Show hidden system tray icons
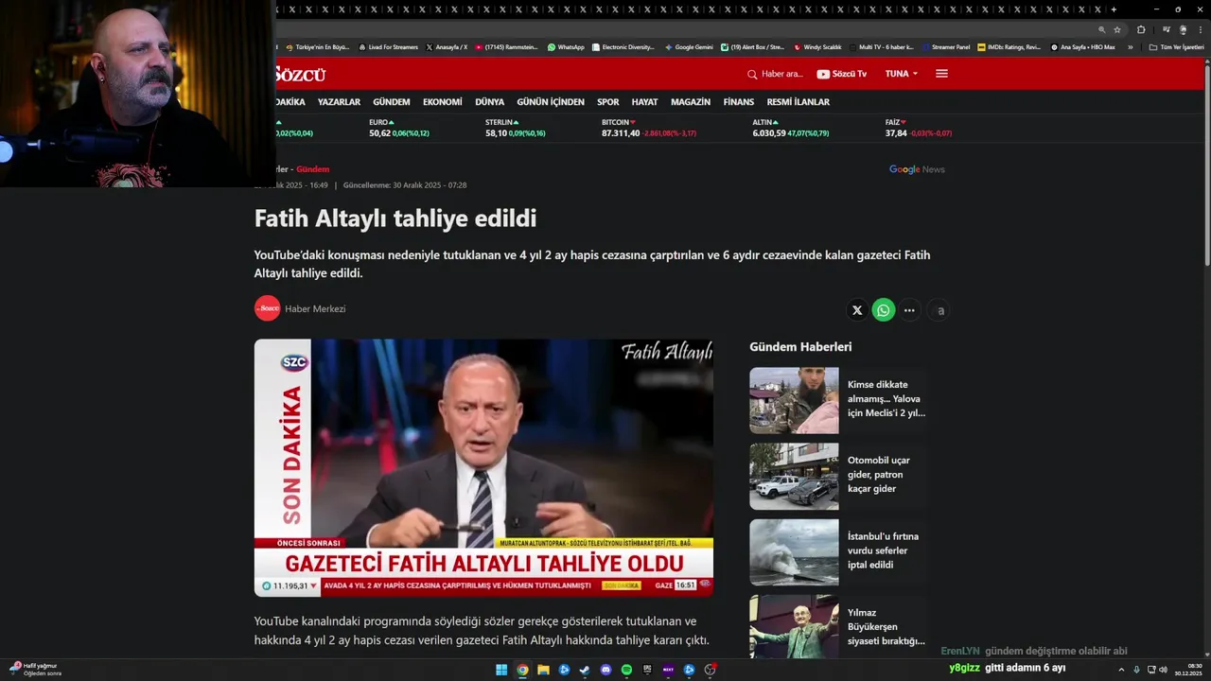Screen dimensions: 1211x681 (x=1122, y=670)
